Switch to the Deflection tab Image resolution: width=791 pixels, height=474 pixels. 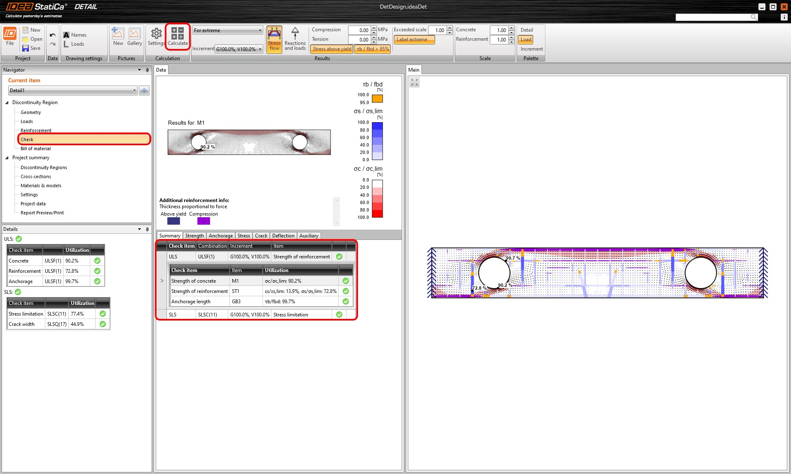(x=283, y=236)
